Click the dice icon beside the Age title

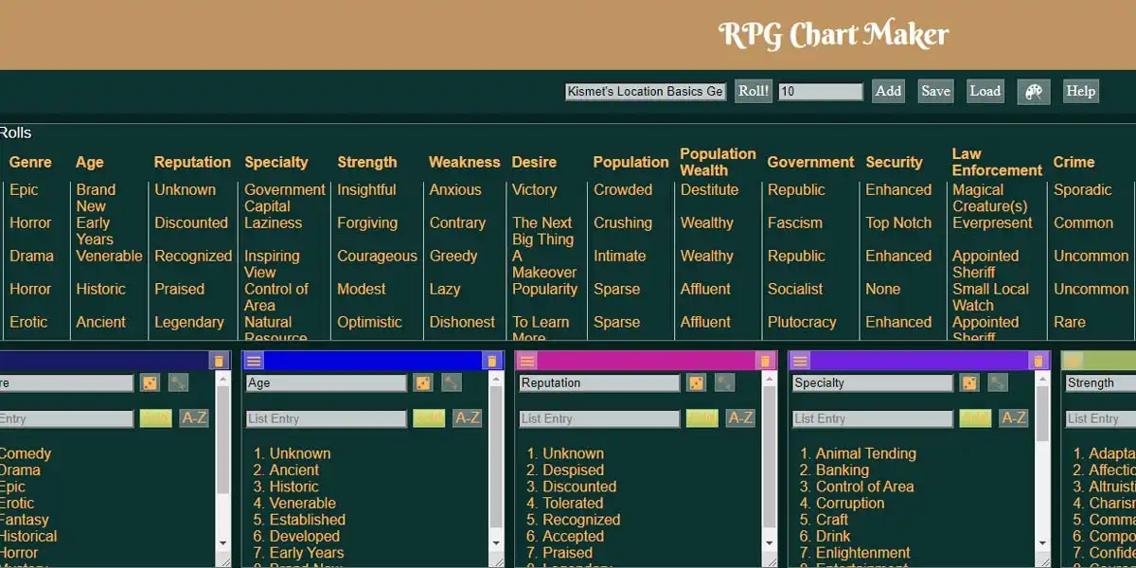[x=422, y=383]
